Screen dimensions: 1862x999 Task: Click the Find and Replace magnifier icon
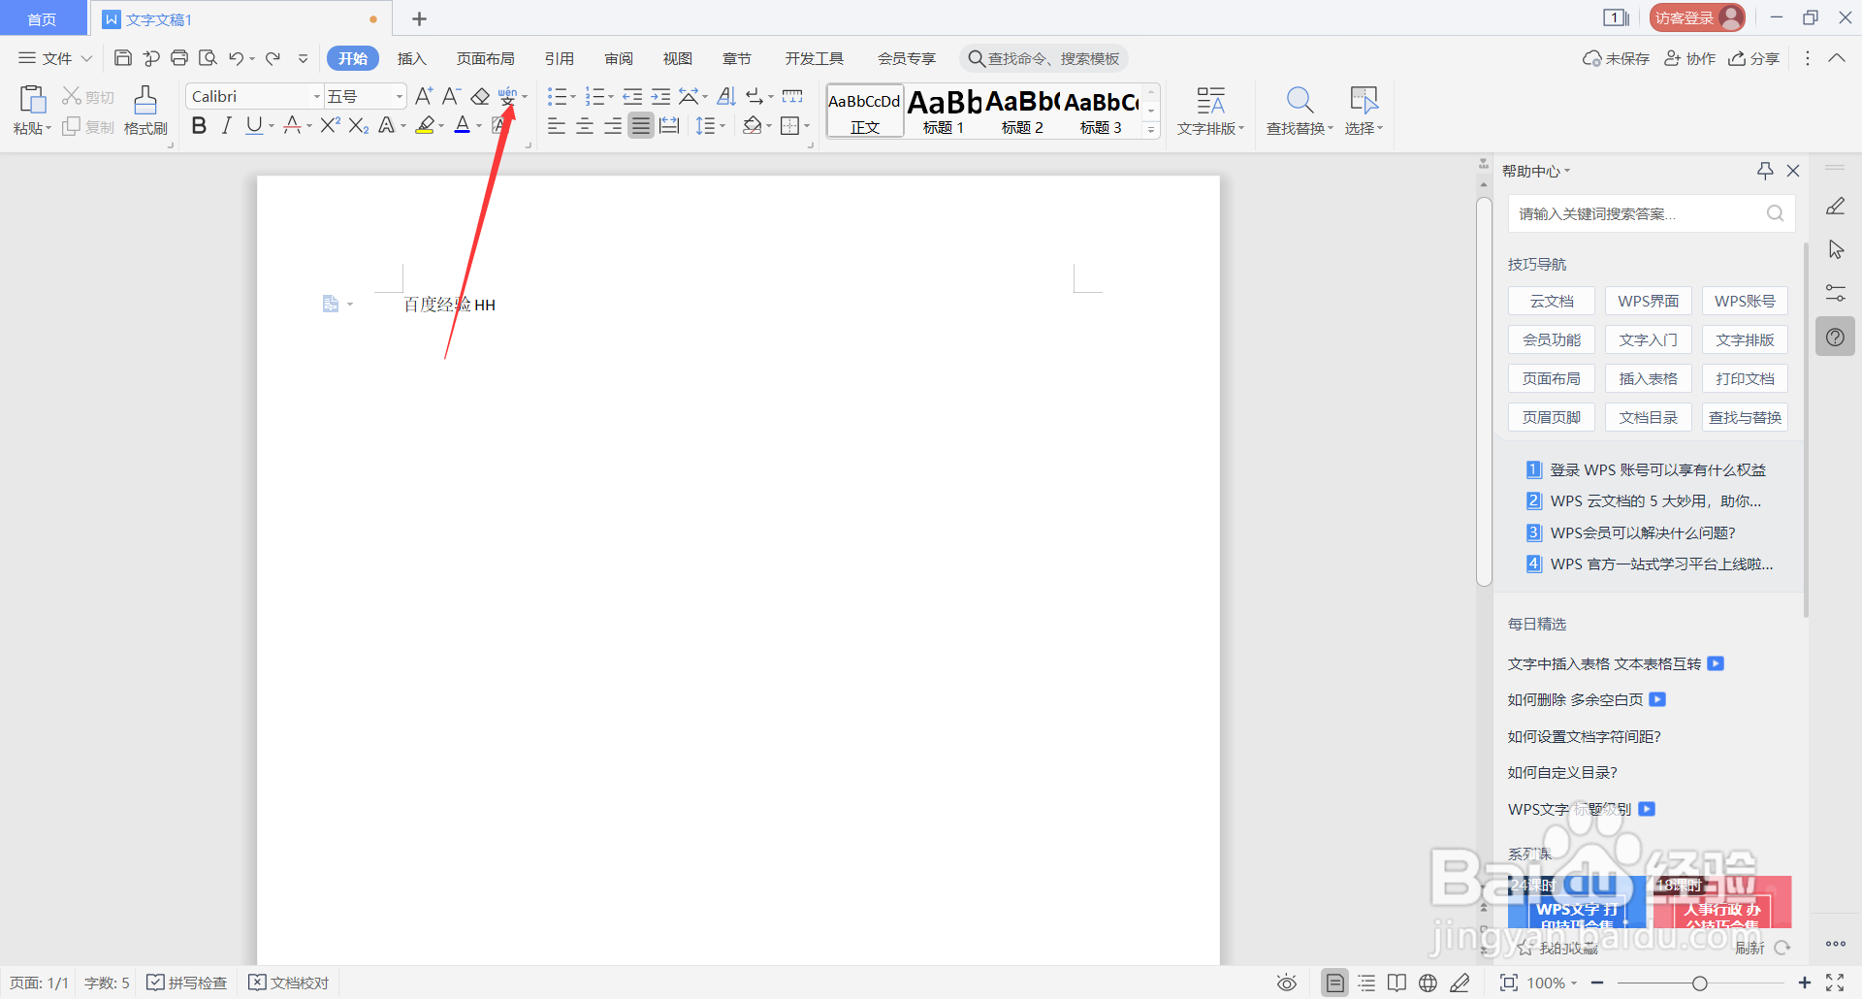click(1300, 99)
